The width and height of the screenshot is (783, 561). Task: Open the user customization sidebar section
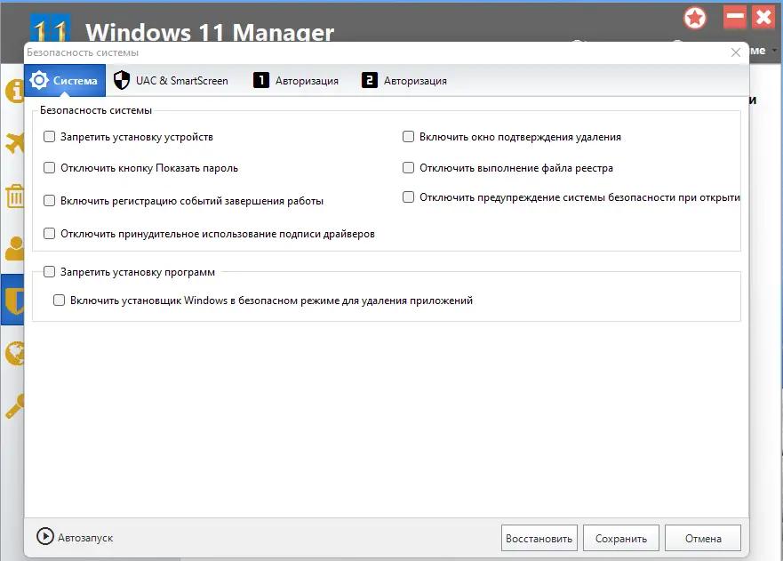[x=14, y=248]
